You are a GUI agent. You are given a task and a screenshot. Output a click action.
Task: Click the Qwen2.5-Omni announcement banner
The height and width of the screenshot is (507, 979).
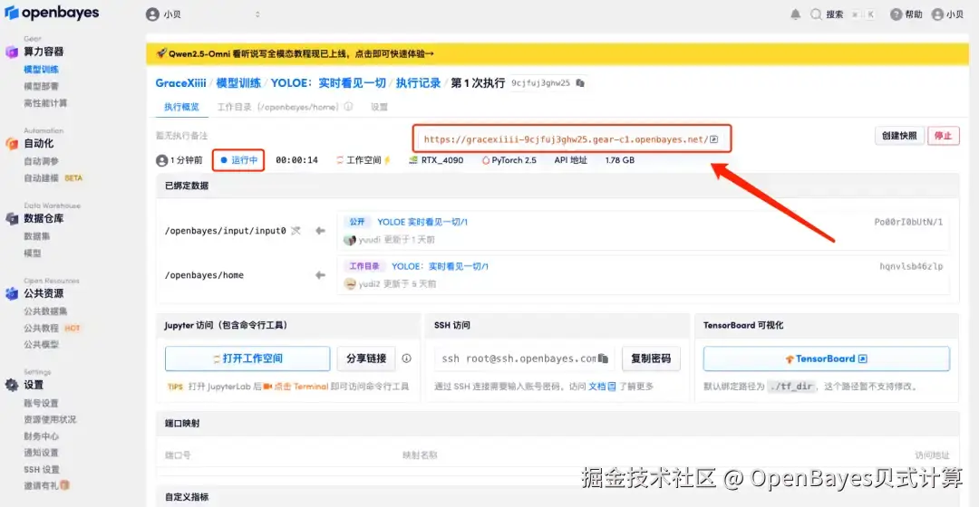(x=557, y=53)
